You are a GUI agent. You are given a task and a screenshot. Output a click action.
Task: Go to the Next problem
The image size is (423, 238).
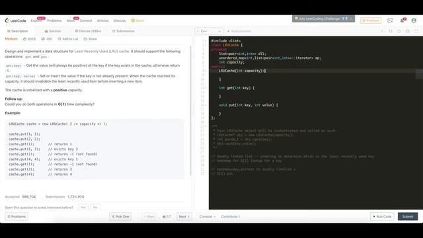coord(184,216)
